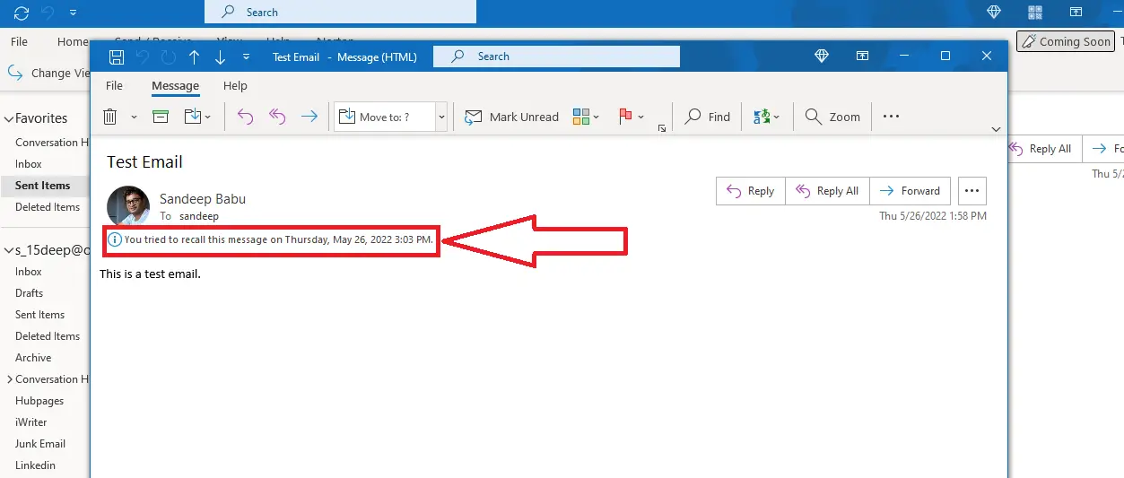This screenshot has width=1124, height=478.
Task: Click the Reply All icon in the ribbon
Action: pyautogui.click(x=277, y=117)
